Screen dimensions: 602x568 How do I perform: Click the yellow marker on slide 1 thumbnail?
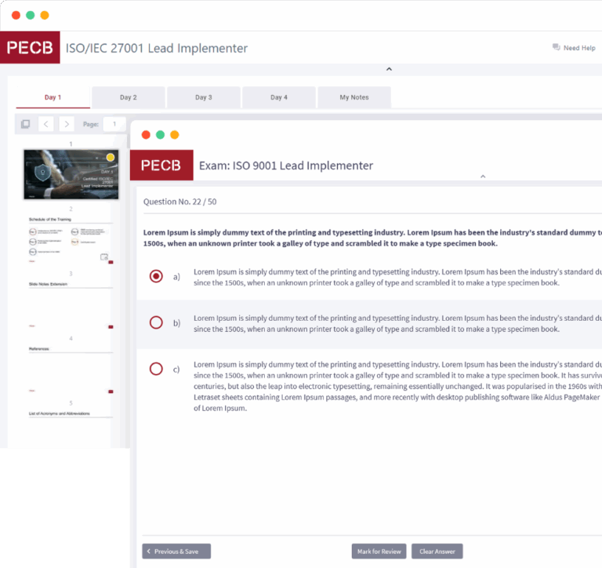[x=111, y=157]
